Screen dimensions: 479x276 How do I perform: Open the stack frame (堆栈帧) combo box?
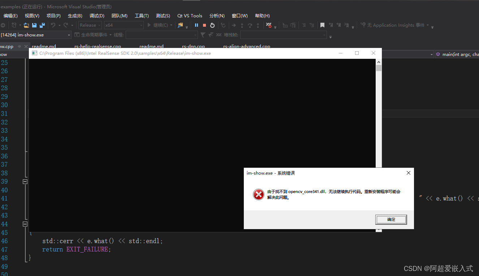tap(283, 35)
